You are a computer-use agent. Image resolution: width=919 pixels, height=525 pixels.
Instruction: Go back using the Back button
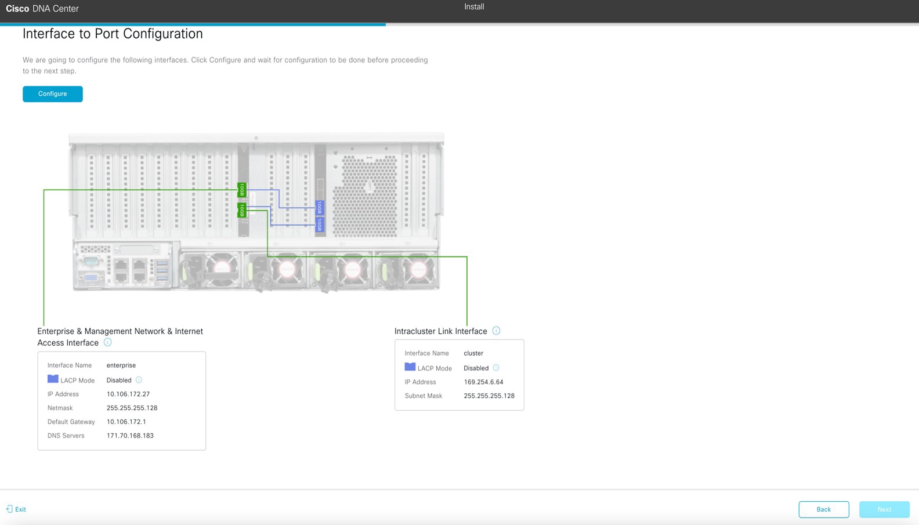(x=824, y=509)
